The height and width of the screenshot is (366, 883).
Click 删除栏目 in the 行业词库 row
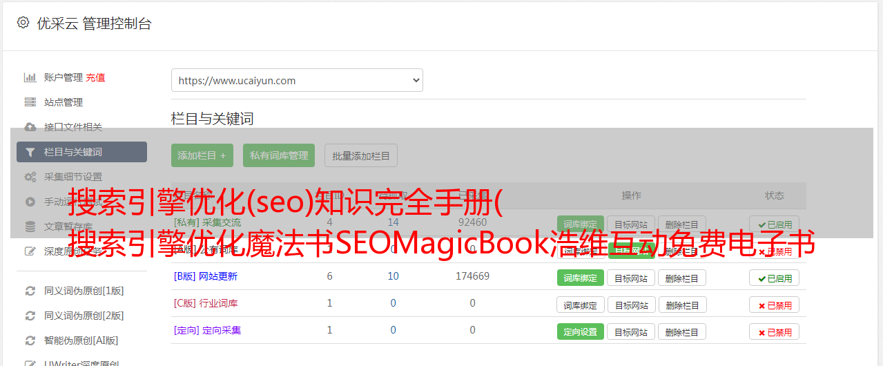coord(681,305)
